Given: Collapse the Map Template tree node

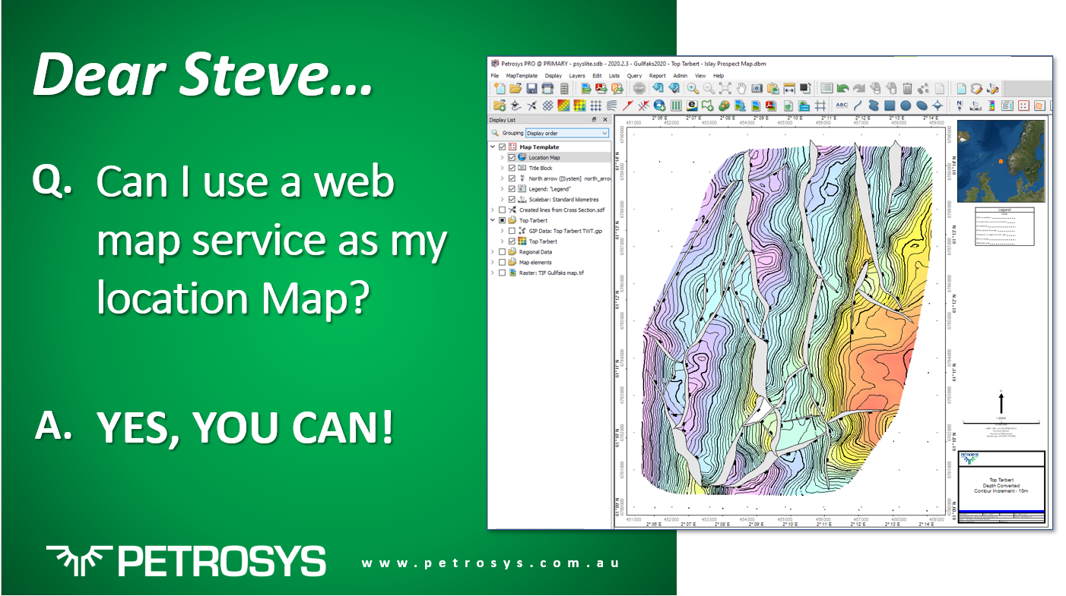Looking at the screenshot, I should (493, 147).
